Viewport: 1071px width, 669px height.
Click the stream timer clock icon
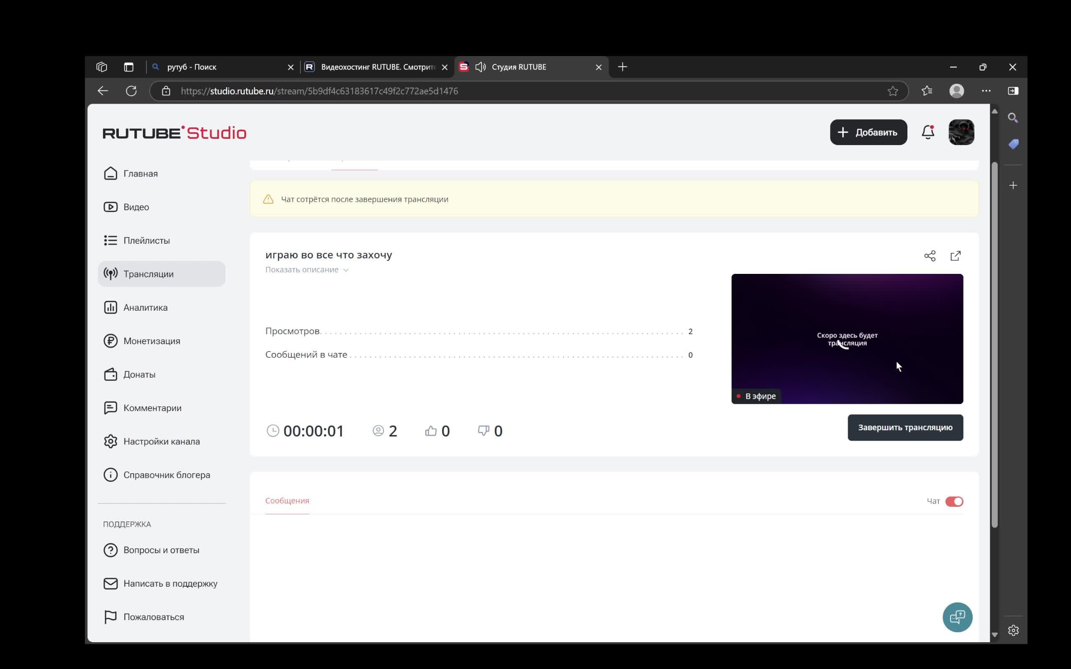pos(273,431)
